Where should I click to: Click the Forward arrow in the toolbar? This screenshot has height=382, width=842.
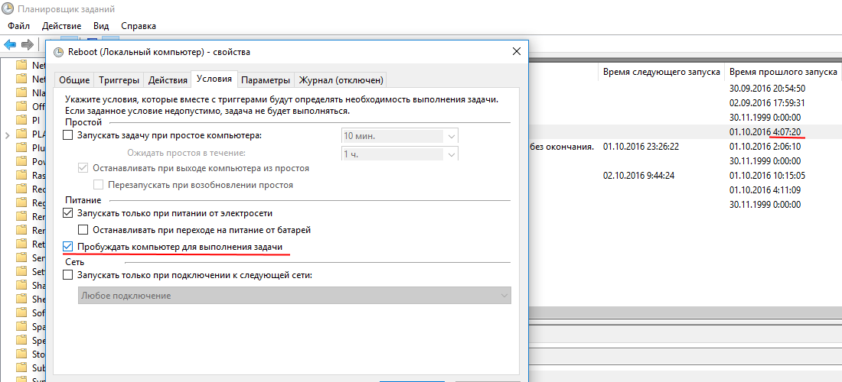pos(28,44)
